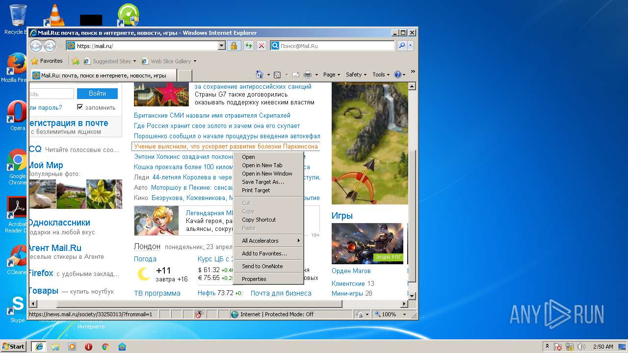Screen dimensions: 628x353
Task: Click the vertical scrollbar down arrow
Action: click(412, 296)
